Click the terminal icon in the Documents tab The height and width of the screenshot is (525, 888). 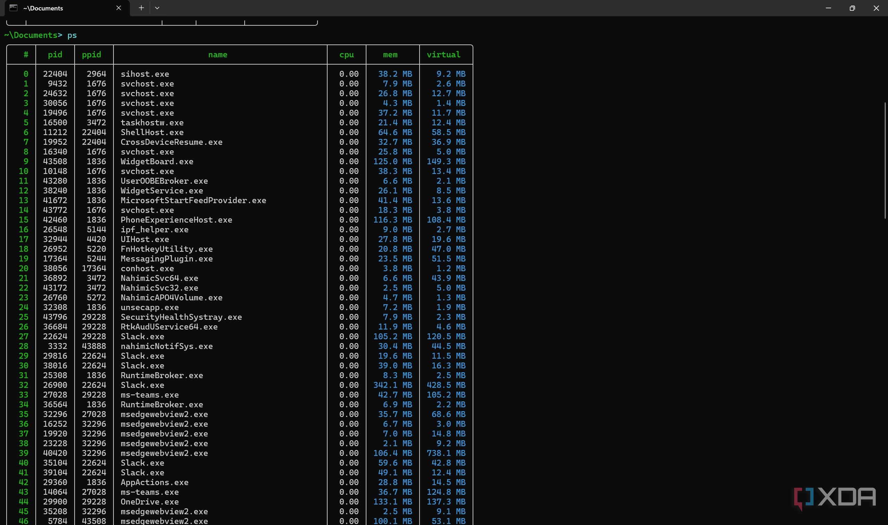click(x=14, y=8)
